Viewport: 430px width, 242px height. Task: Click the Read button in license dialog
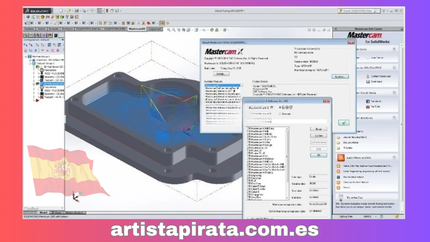pos(318,129)
